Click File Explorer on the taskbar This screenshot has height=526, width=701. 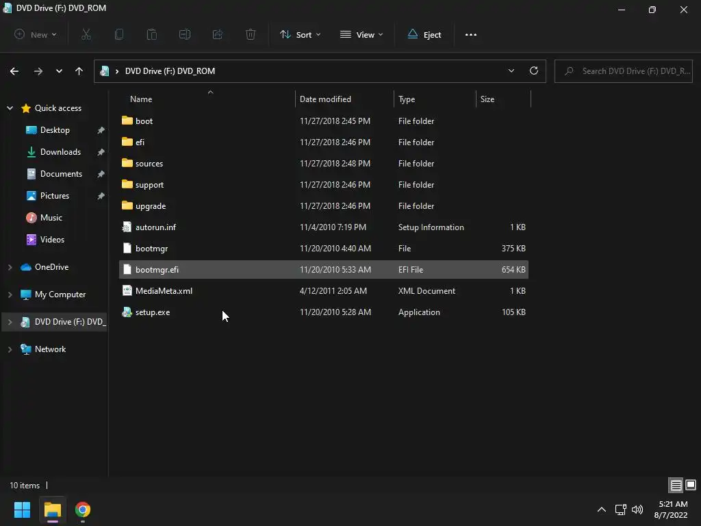[53, 510]
